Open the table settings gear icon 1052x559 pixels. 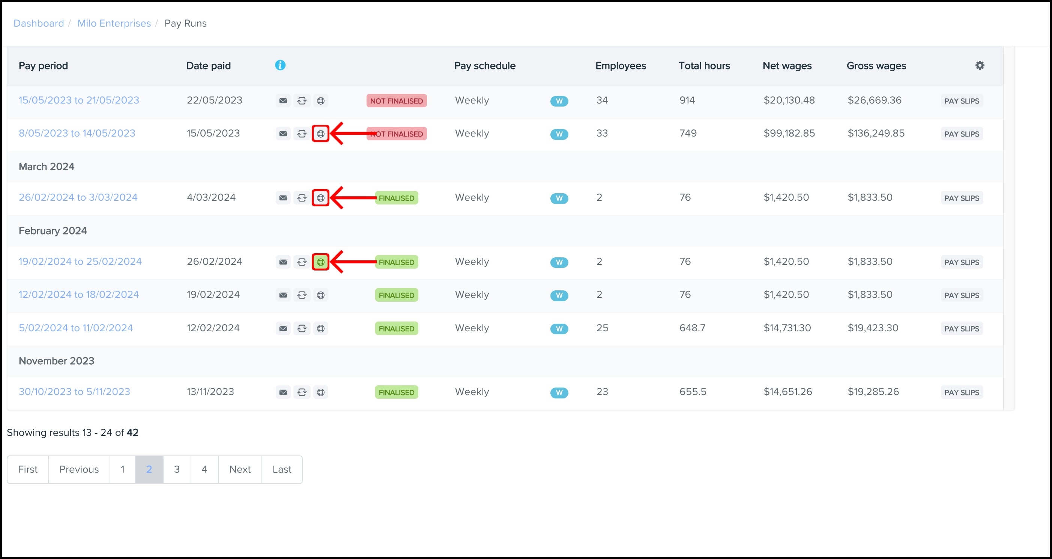980,65
